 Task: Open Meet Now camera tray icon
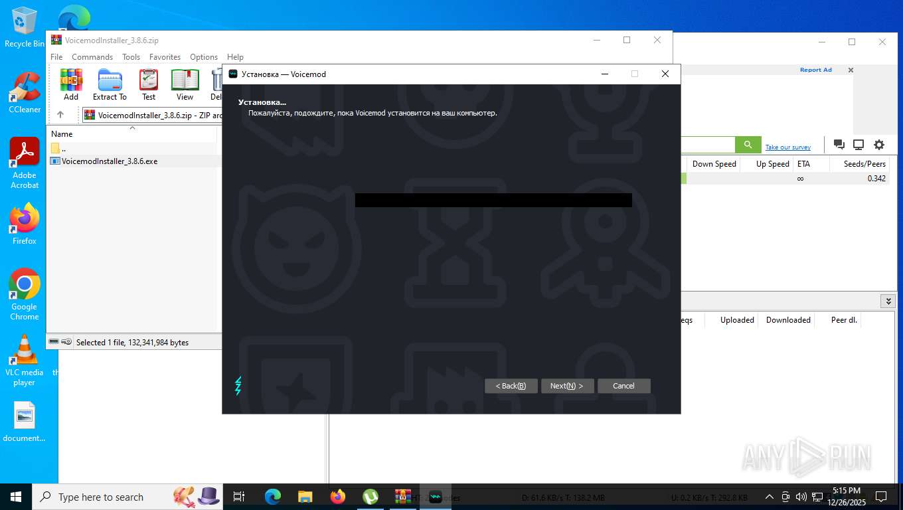point(785,497)
